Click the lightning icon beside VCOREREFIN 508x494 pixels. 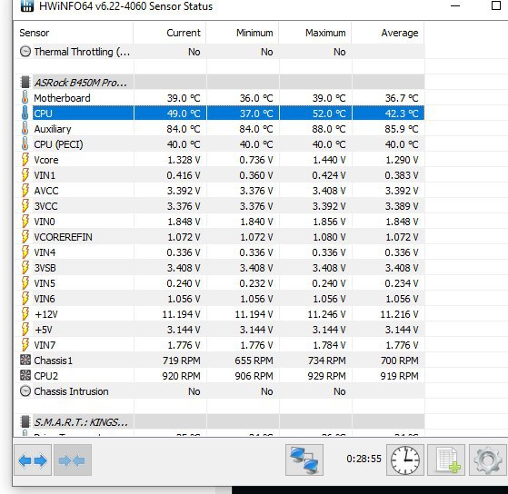tap(25, 237)
